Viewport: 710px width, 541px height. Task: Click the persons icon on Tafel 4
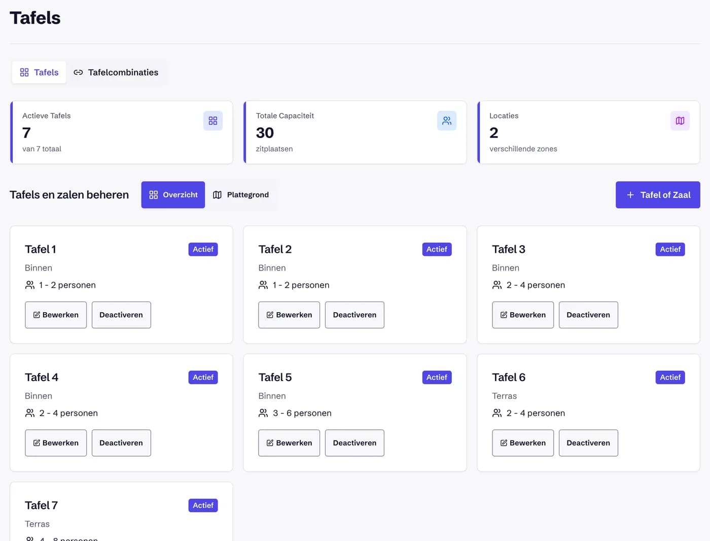pos(30,413)
